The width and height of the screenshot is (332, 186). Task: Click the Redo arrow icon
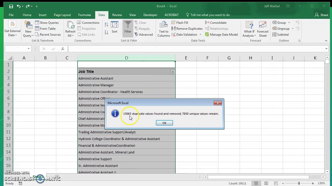click(28, 6)
